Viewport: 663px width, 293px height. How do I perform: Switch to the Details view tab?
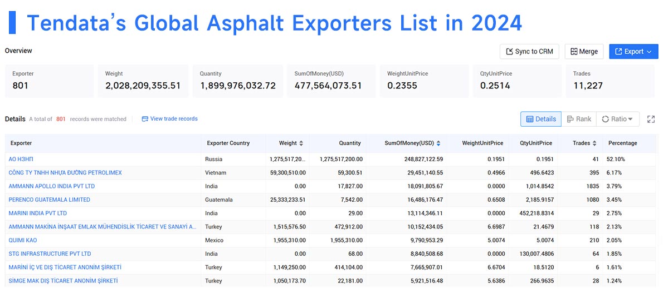(x=541, y=119)
